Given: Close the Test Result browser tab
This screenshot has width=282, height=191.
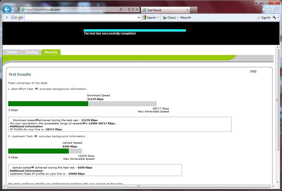Looking at the screenshot, I should pos(187,10).
